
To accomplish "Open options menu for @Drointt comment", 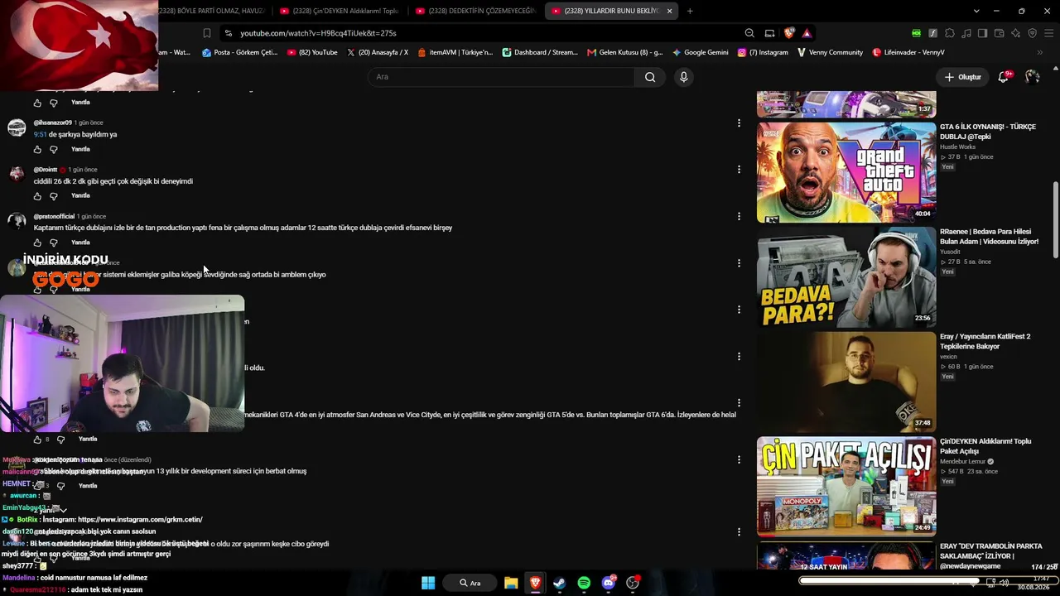I will click(739, 169).
